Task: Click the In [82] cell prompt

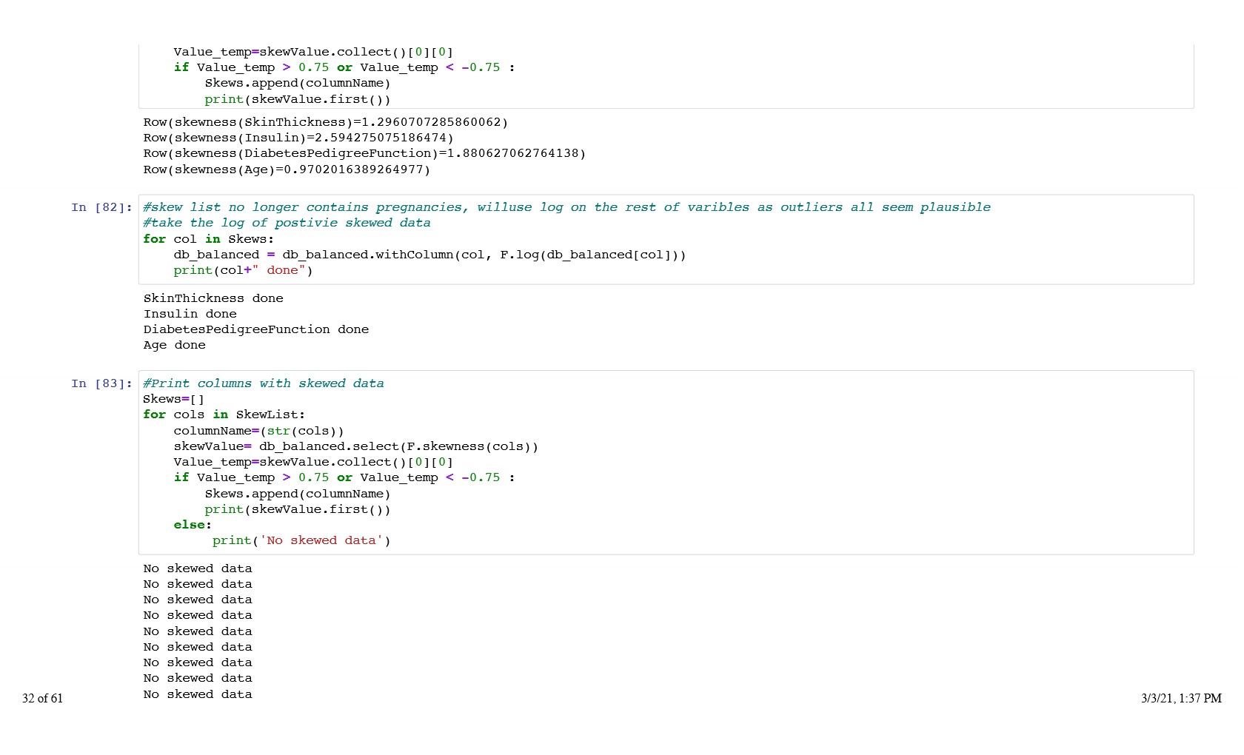Action: pos(101,207)
